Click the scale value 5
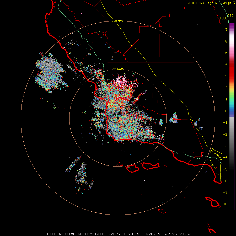Viewport: 236px width, 236px height. tap(226, 53)
